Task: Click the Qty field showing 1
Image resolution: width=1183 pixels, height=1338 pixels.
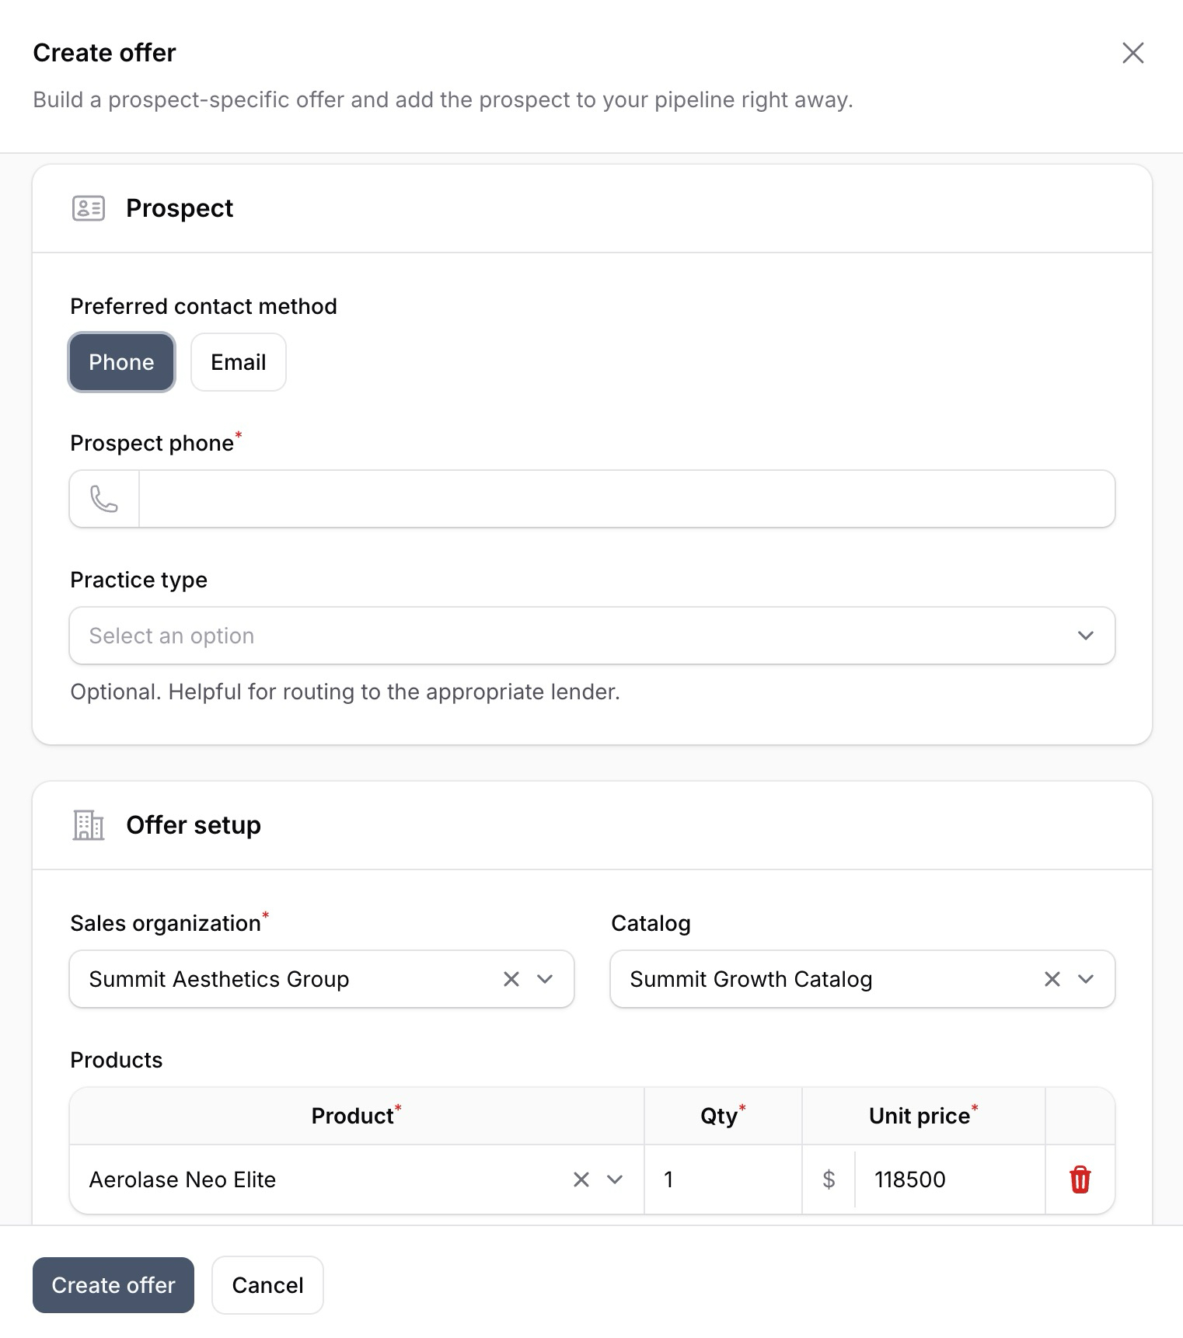Action: tap(723, 1179)
